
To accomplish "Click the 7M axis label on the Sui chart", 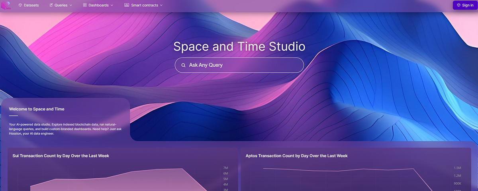I will [x=225, y=168].
